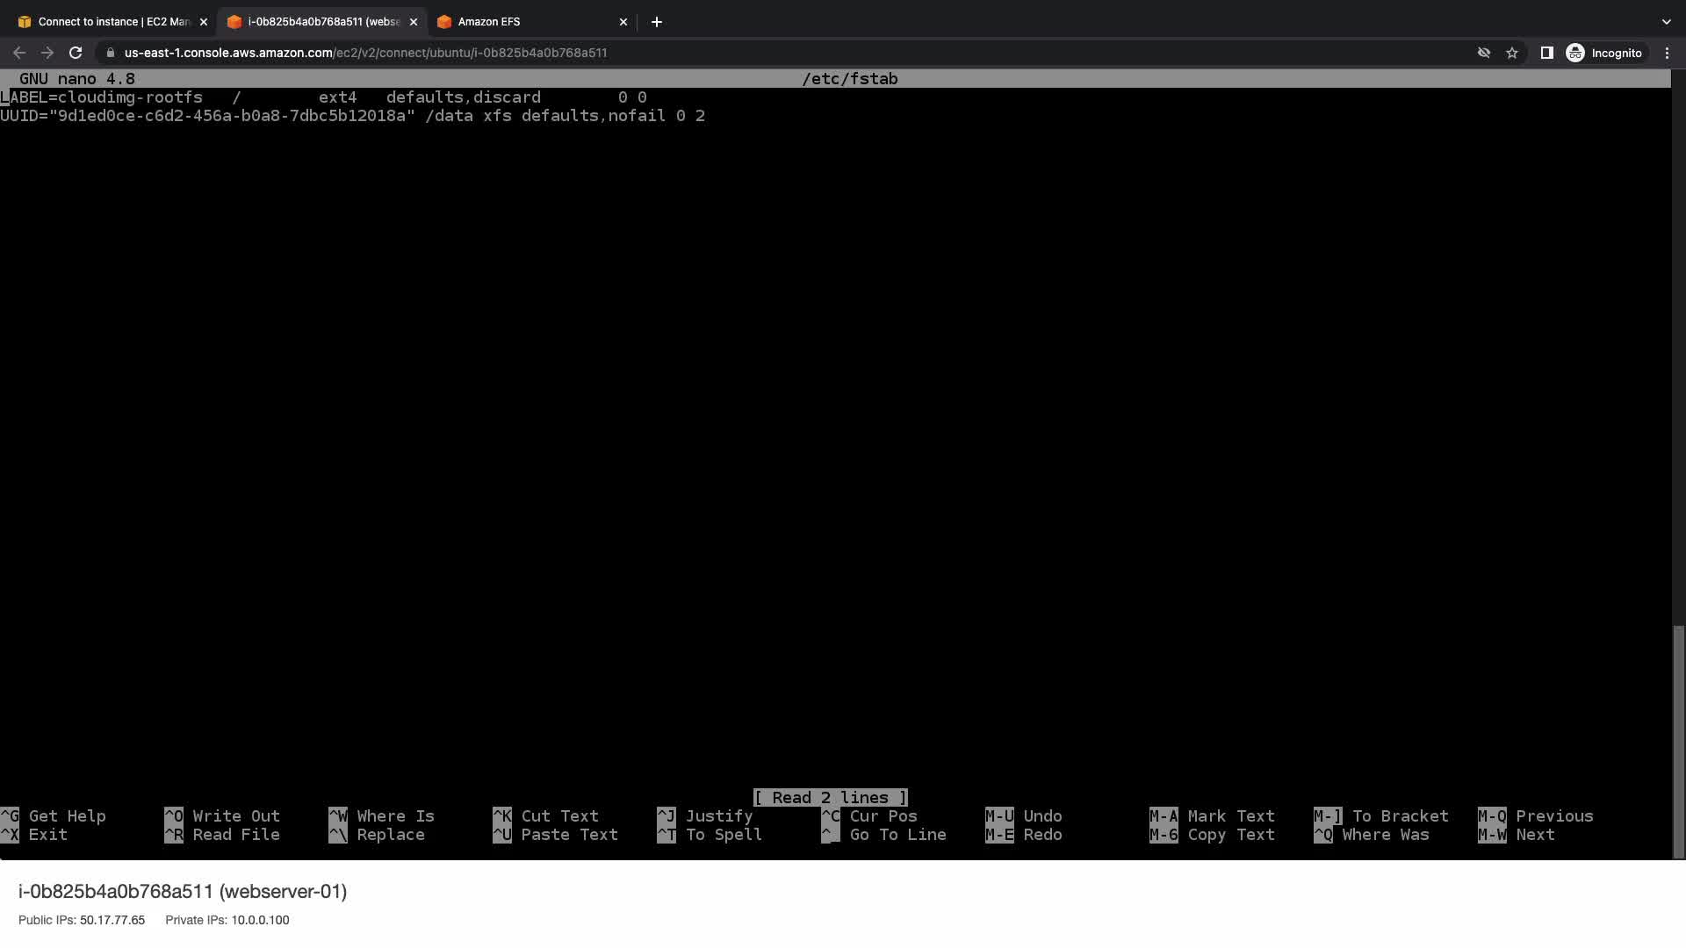Click the browser reload icon
Image resolution: width=1686 pixels, height=948 pixels.
76,53
